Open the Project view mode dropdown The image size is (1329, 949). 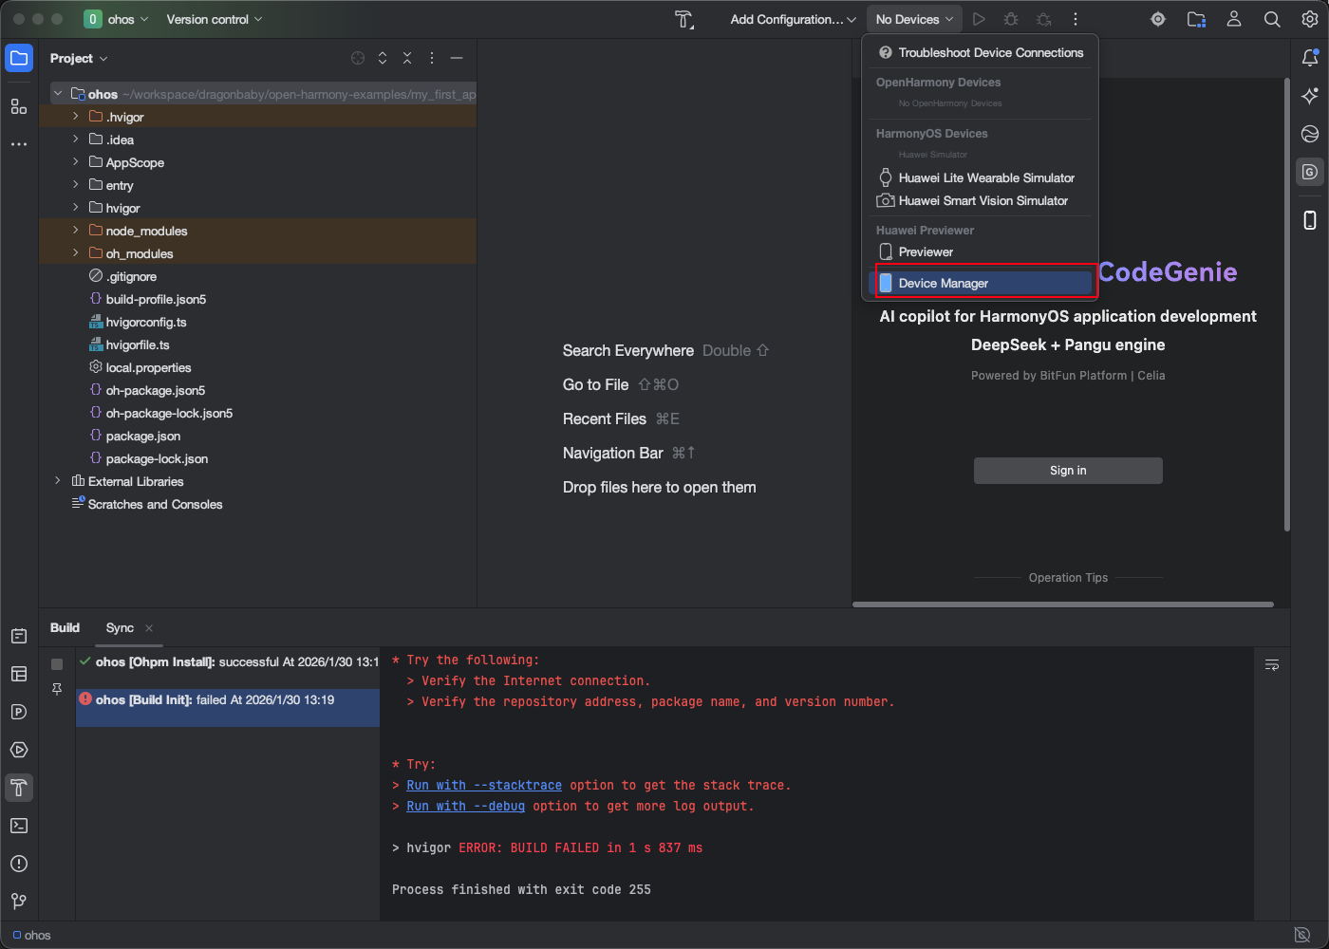coord(79,58)
